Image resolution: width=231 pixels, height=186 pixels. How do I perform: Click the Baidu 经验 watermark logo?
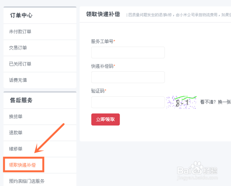(x=197, y=171)
